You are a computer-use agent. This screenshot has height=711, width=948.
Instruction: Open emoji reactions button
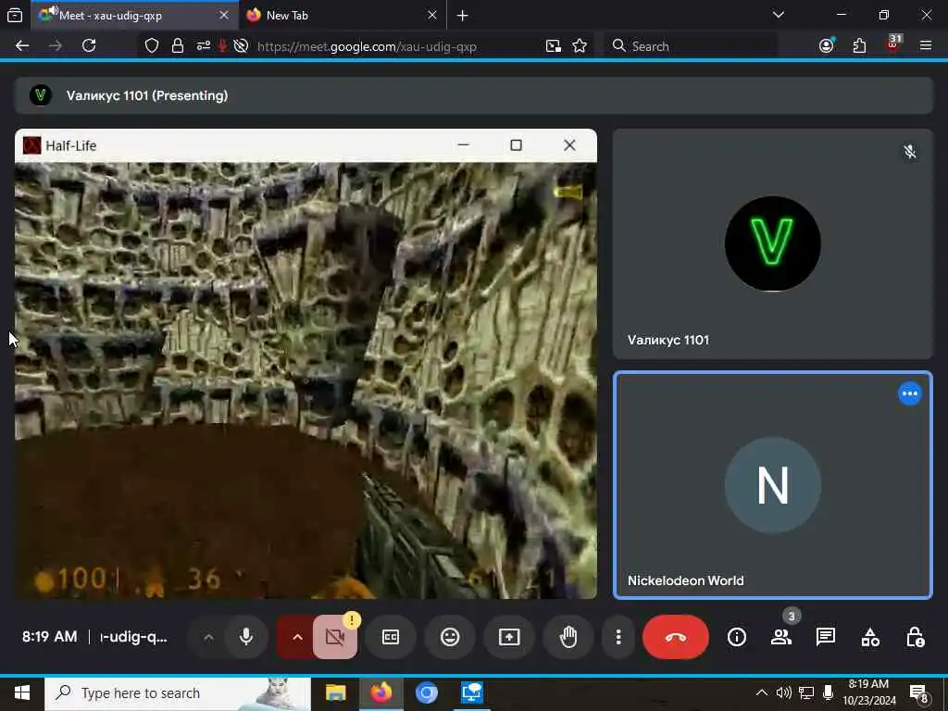click(450, 637)
